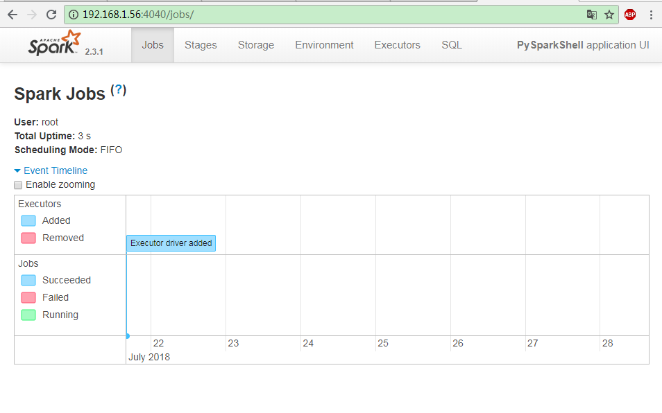Click the Spark Jobs help question mark
The image size is (662, 413).
pyautogui.click(x=119, y=90)
